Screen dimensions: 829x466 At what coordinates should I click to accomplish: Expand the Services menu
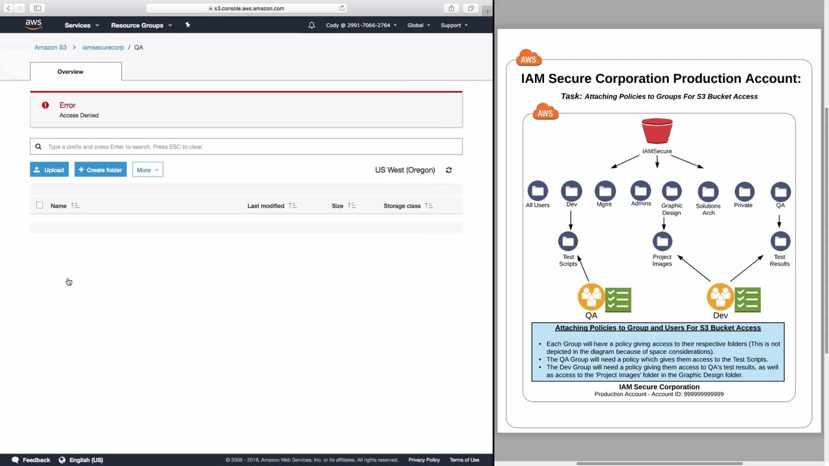click(x=82, y=25)
